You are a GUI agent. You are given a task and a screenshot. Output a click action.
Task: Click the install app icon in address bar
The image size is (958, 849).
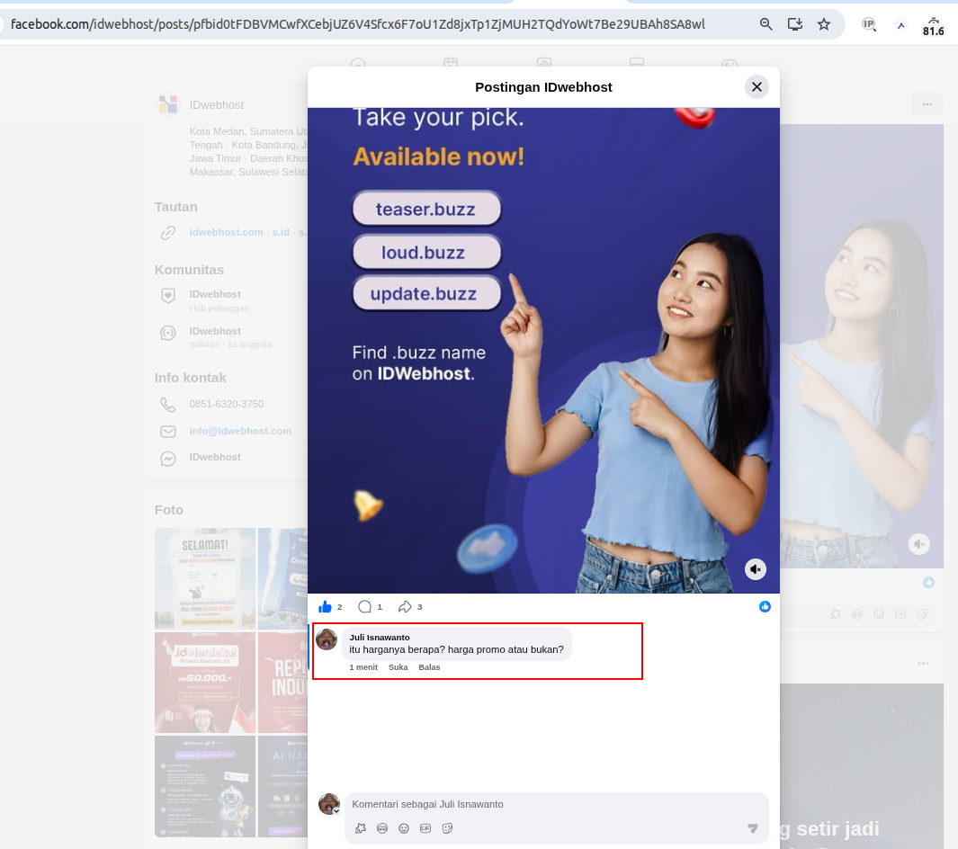point(795,24)
